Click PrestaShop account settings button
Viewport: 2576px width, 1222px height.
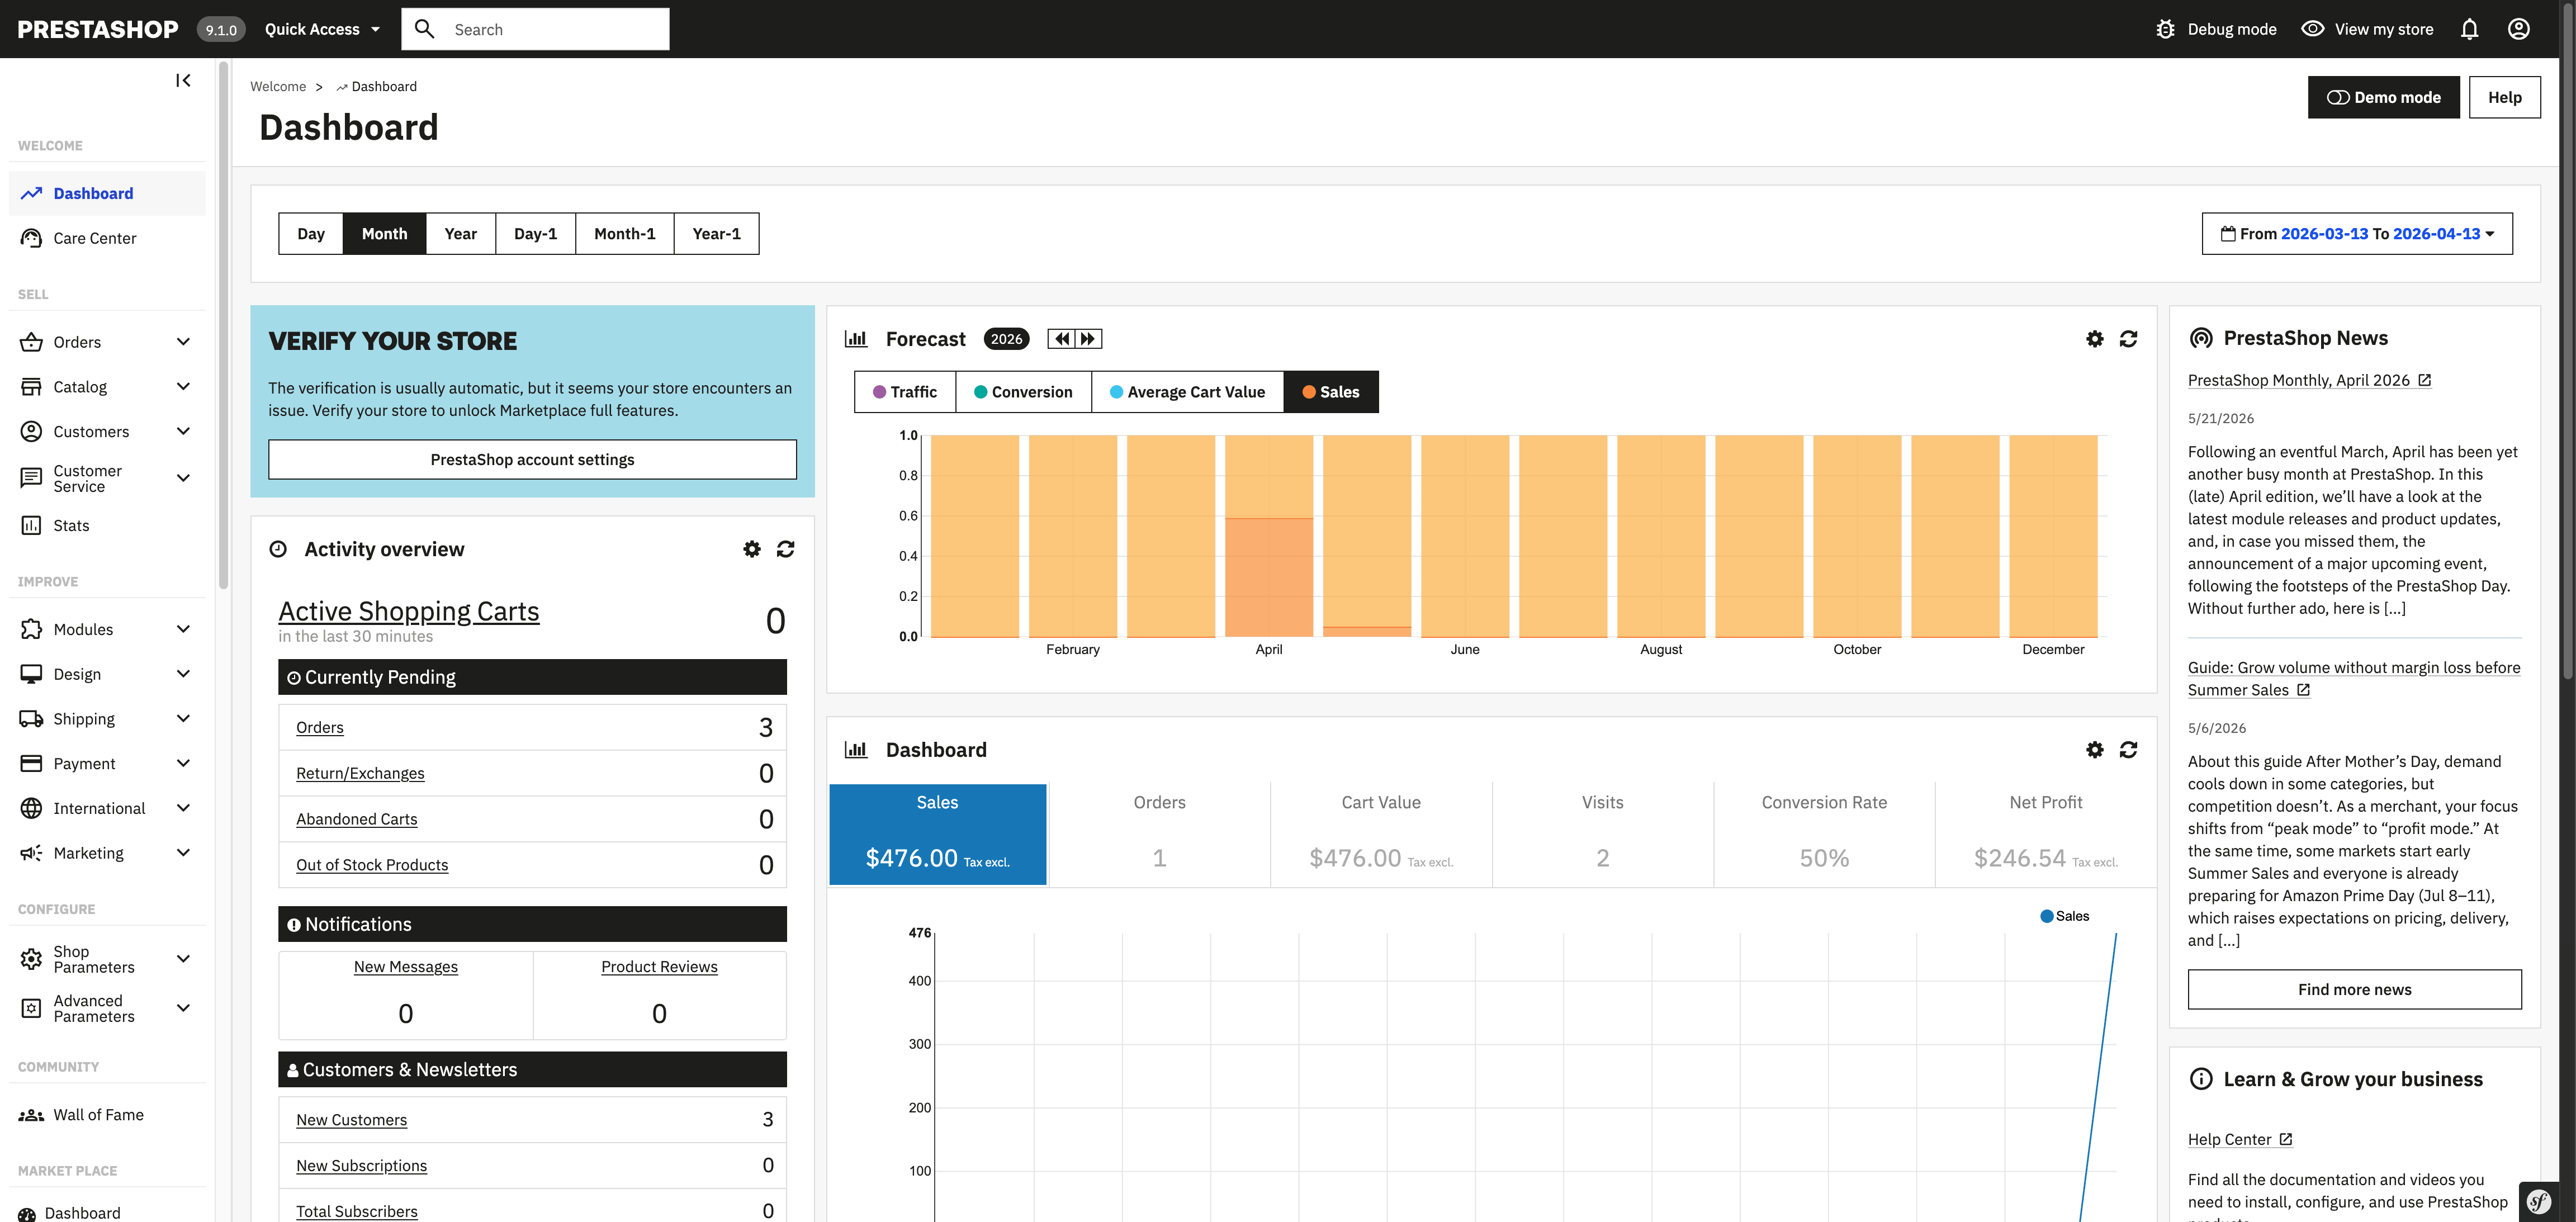(533, 460)
